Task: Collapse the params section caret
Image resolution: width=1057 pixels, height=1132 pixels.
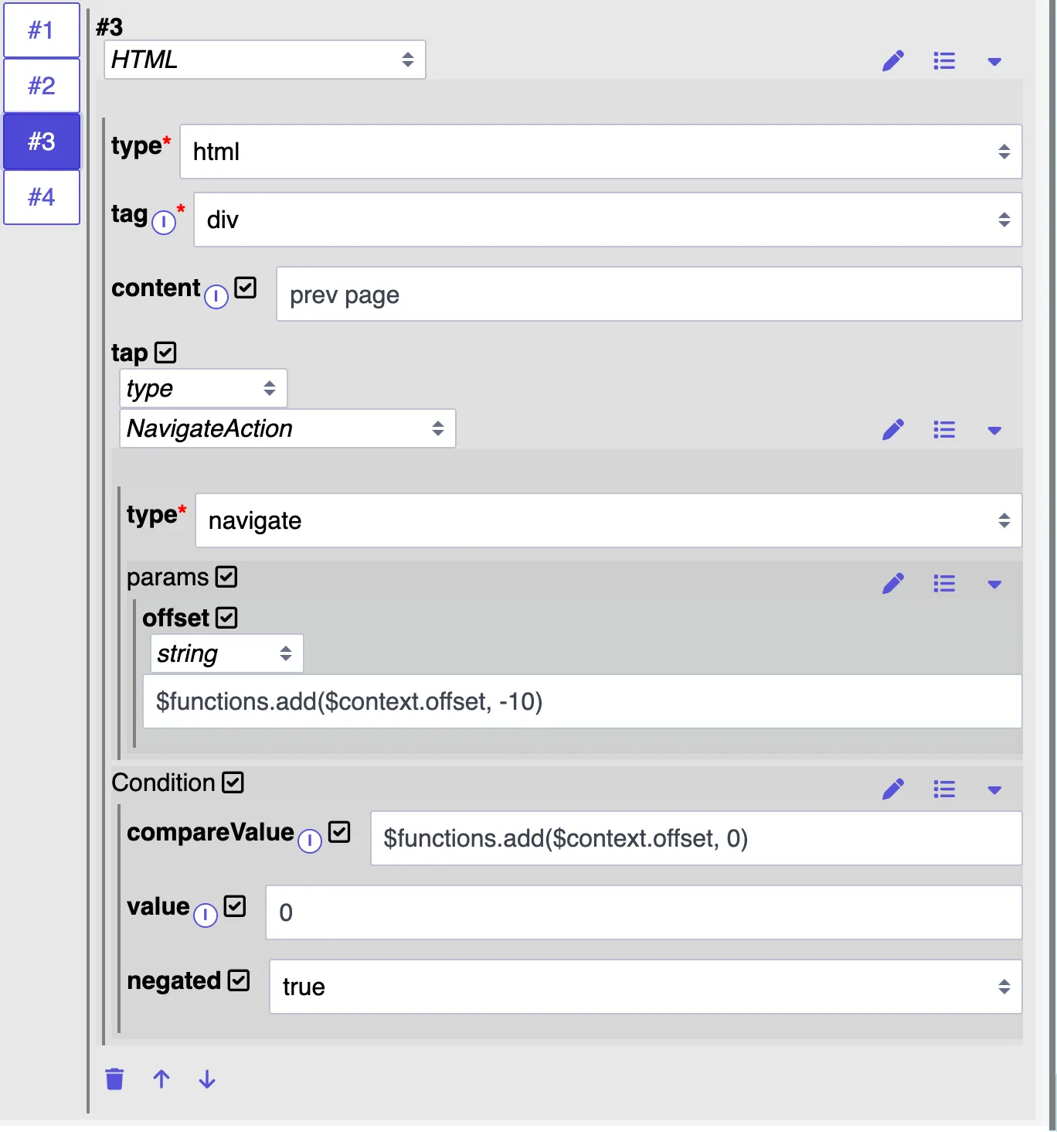Action: pyautogui.click(x=994, y=585)
